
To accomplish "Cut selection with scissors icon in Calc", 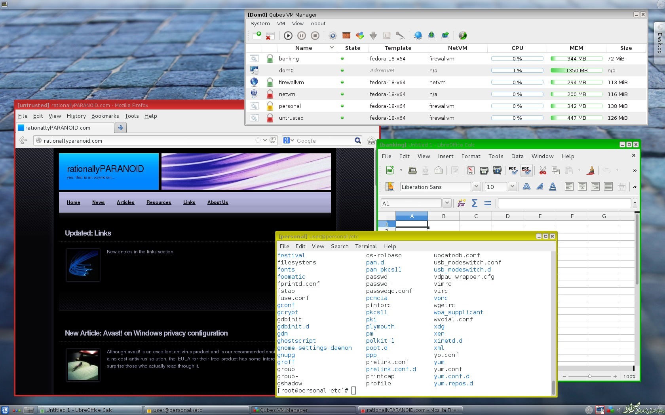I will (543, 170).
